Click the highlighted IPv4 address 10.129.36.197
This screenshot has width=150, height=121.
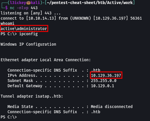click(106, 75)
